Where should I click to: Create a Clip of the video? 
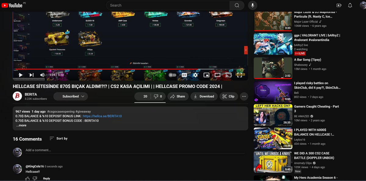click(x=228, y=96)
